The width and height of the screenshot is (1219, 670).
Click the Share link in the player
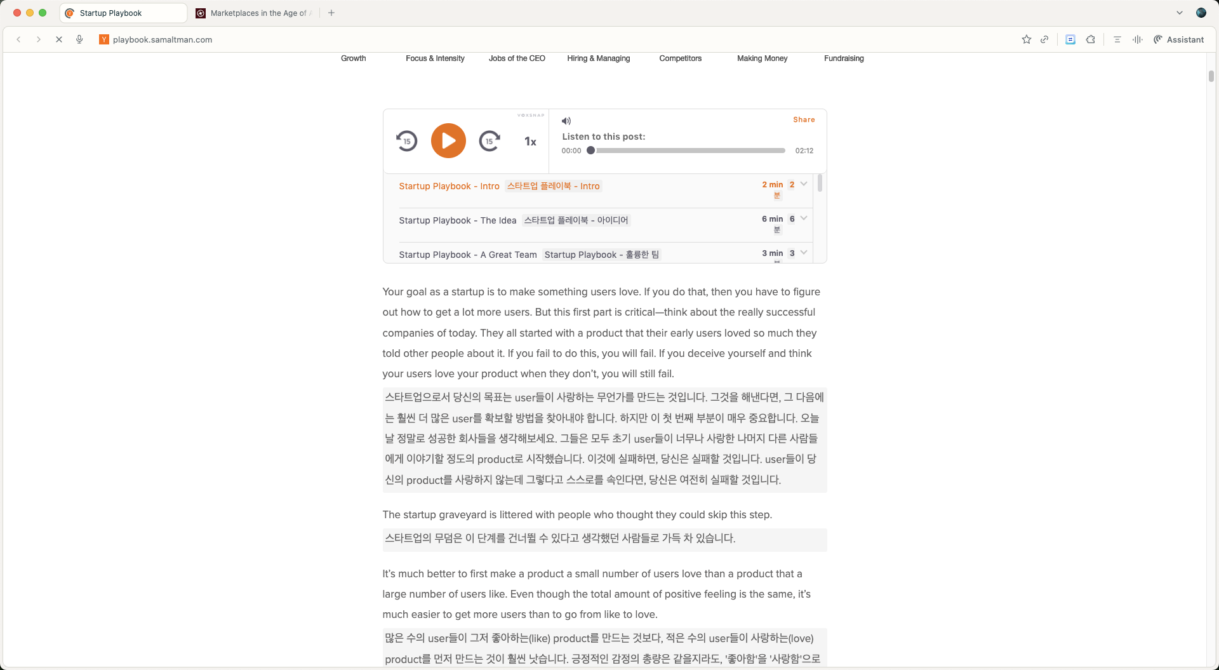tap(803, 119)
